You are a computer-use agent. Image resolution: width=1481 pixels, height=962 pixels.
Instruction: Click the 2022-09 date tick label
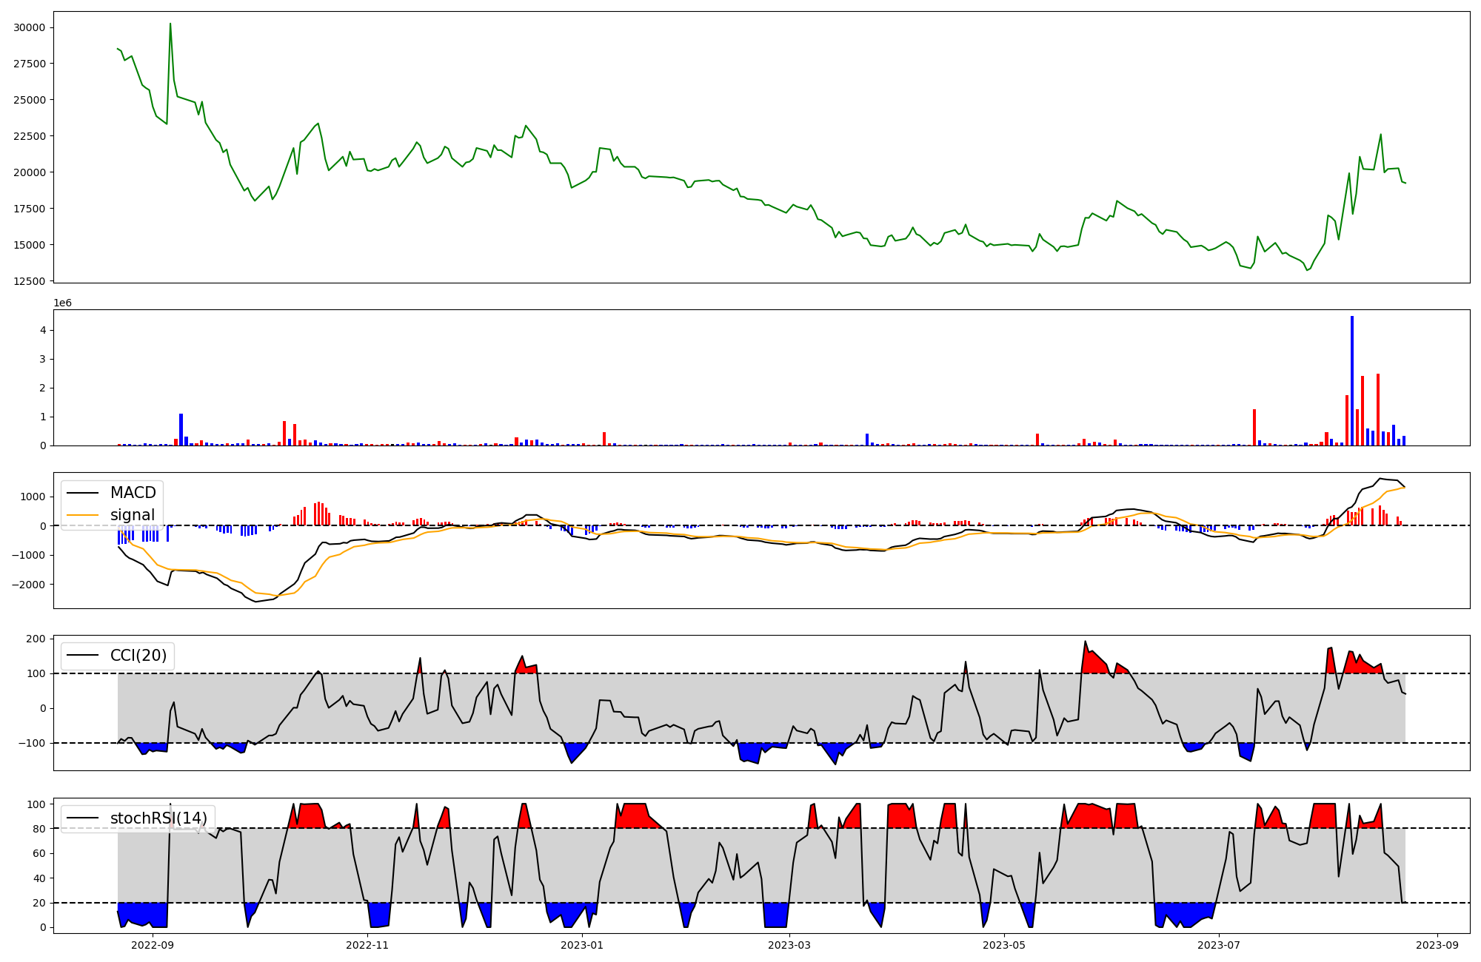pos(153,945)
